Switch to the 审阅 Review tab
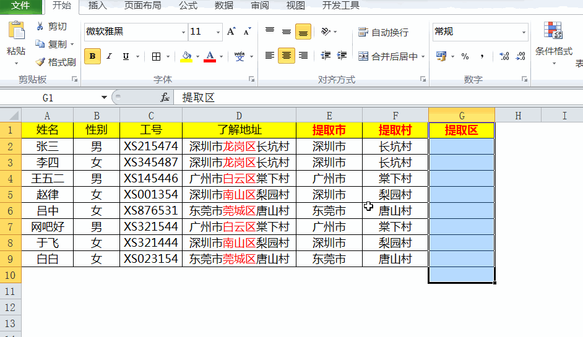 [259, 6]
